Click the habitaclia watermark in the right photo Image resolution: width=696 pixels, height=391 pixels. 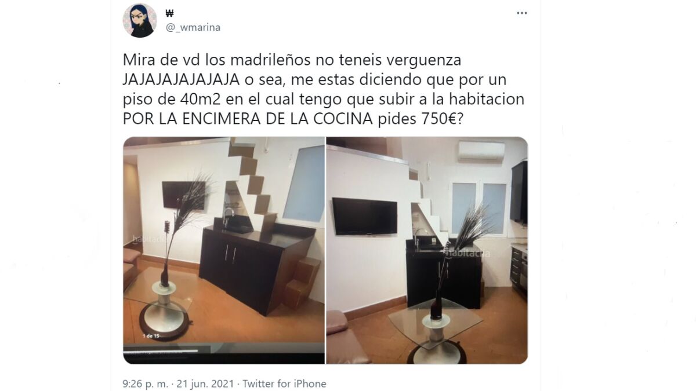pos(468,253)
